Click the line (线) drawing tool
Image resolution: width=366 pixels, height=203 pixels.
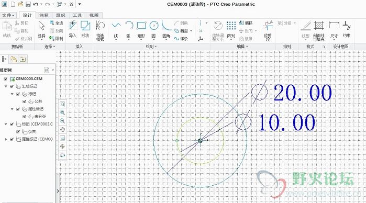(116, 30)
